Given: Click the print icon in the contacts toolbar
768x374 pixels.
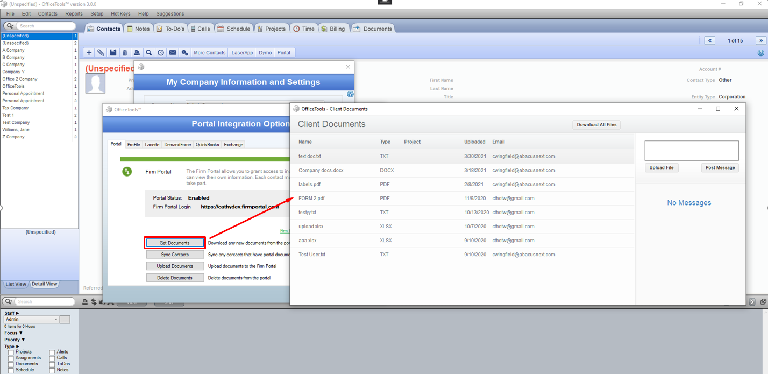Looking at the screenshot, I should pyautogui.click(x=137, y=53).
